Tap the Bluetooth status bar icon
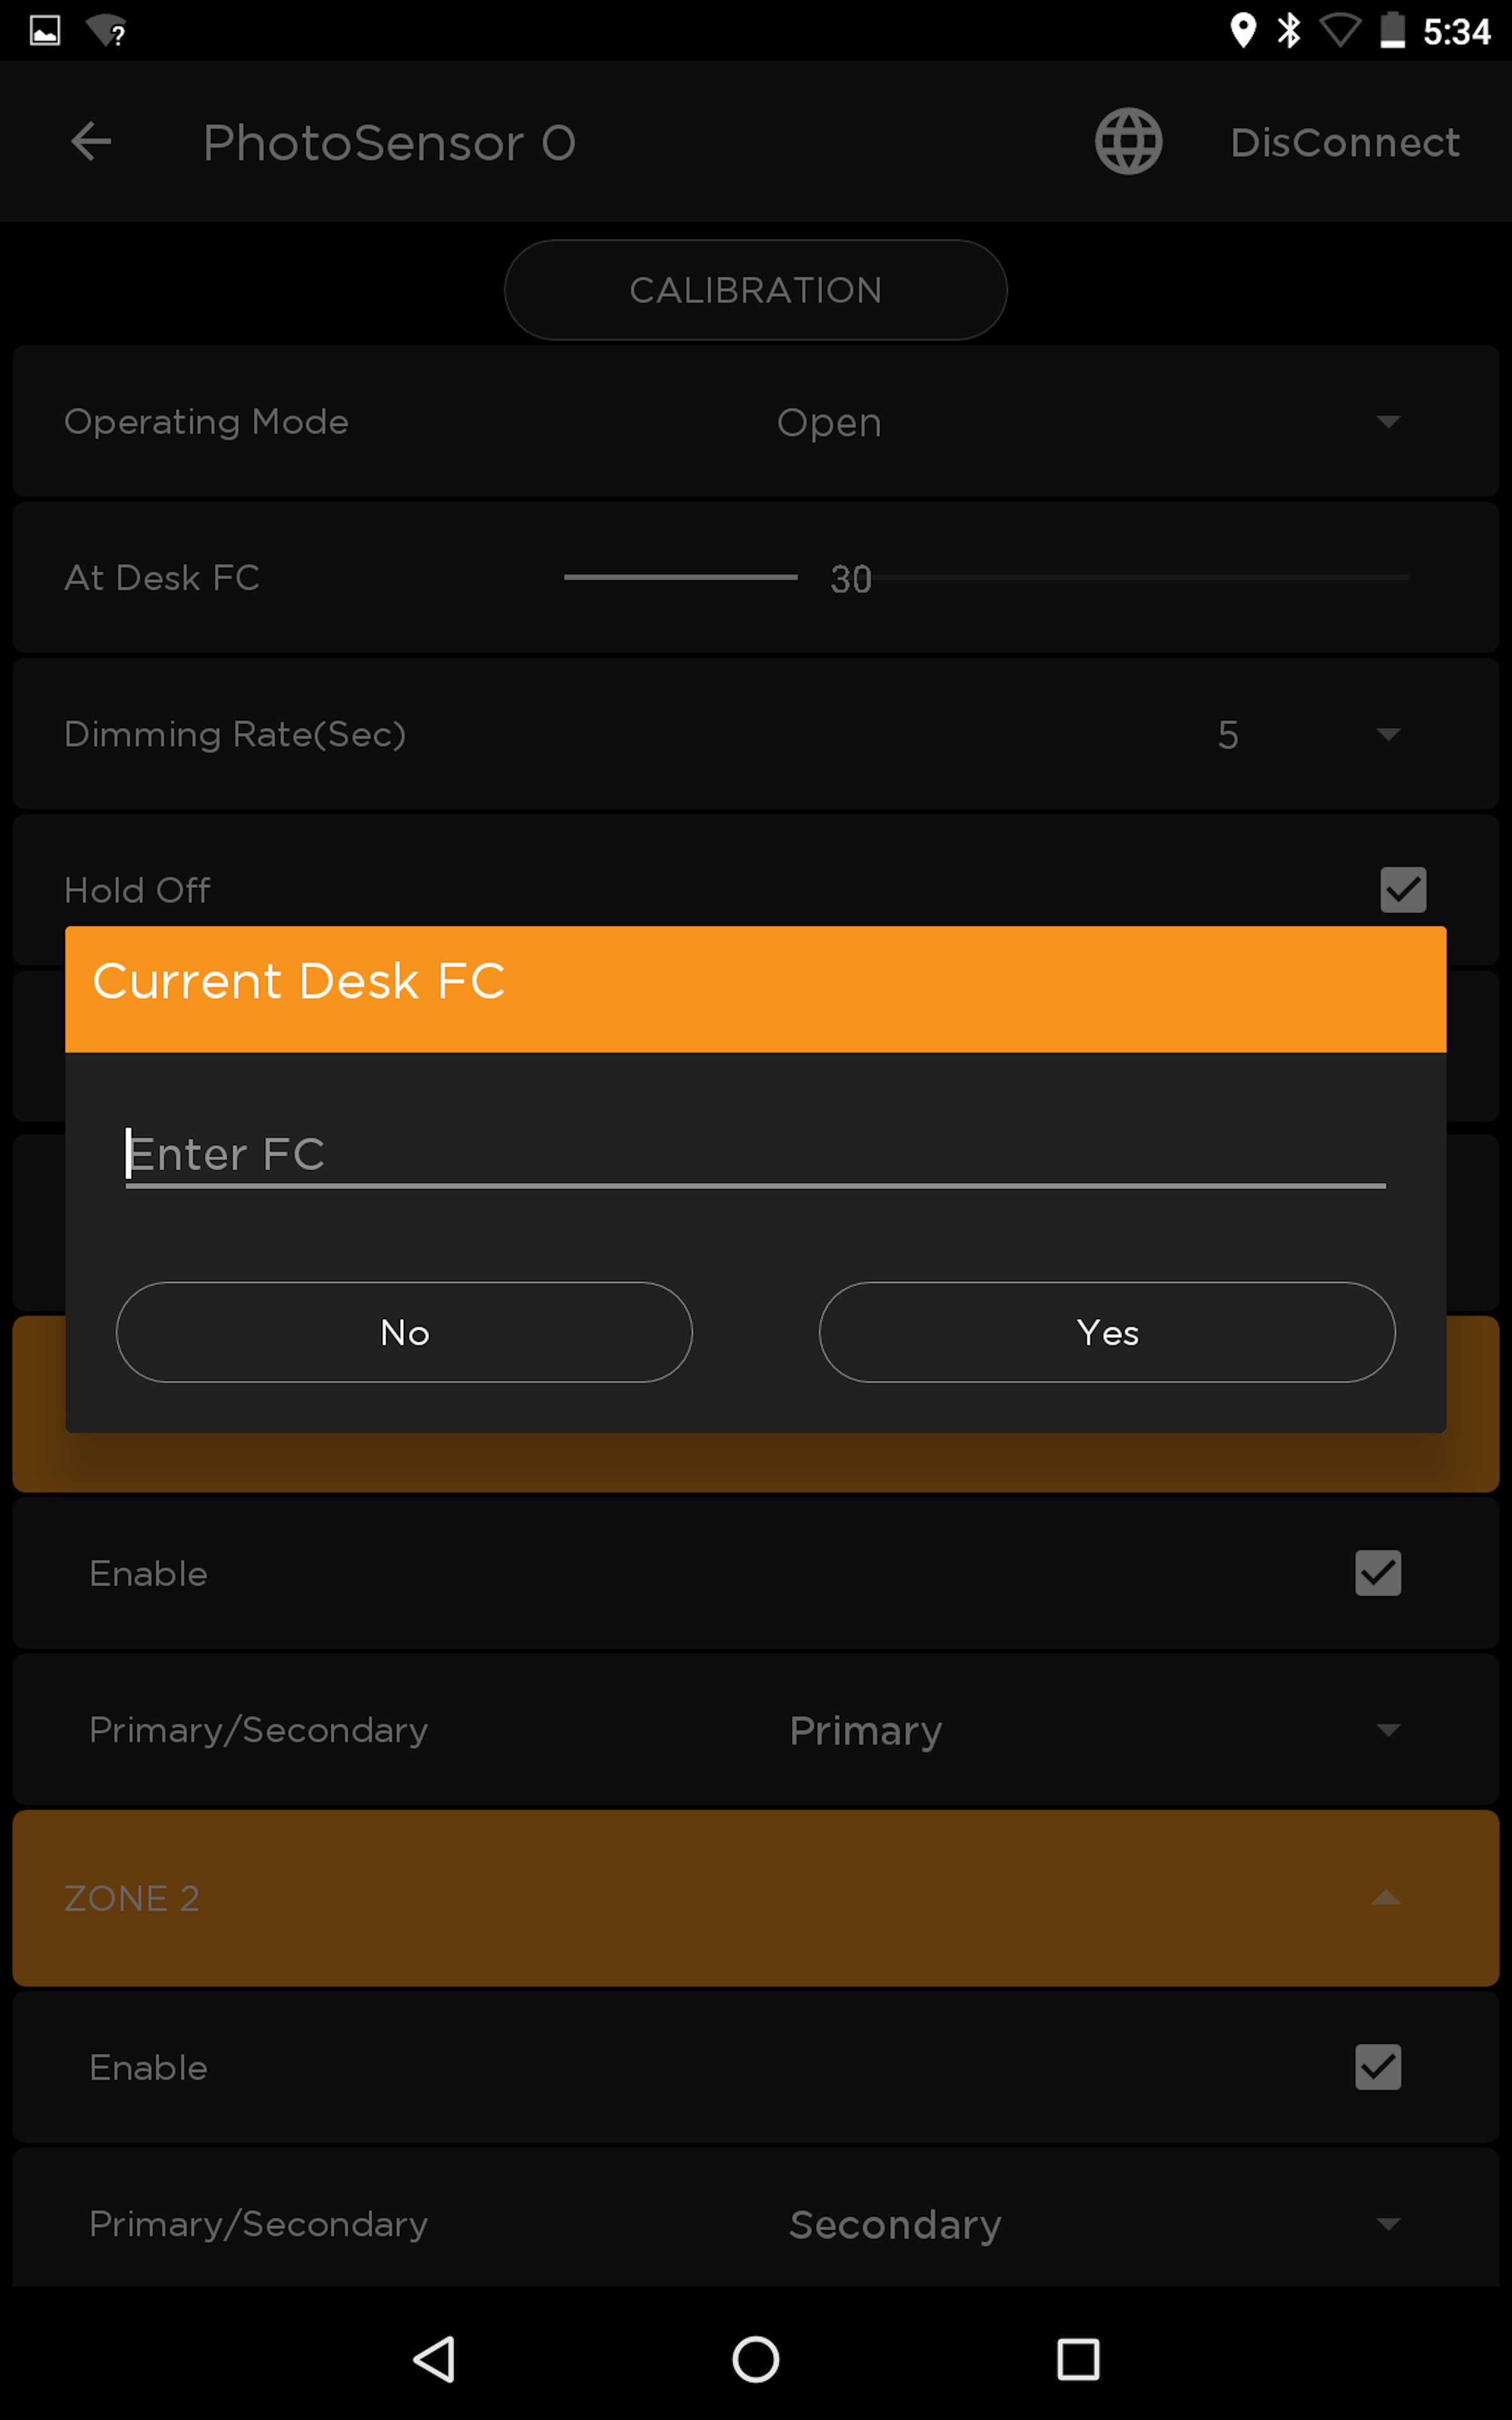The width and height of the screenshot is (1512, 2420). [x=1289, y=31]
